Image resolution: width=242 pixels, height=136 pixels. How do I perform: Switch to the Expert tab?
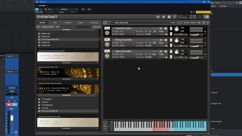pyautogui.click(x=81, y=23)
